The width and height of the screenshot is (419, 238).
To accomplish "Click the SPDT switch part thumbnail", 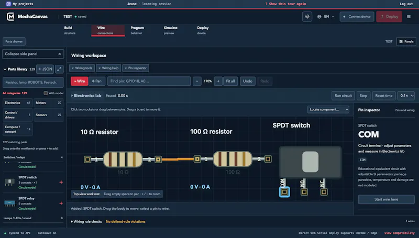I will click(9, 182).
